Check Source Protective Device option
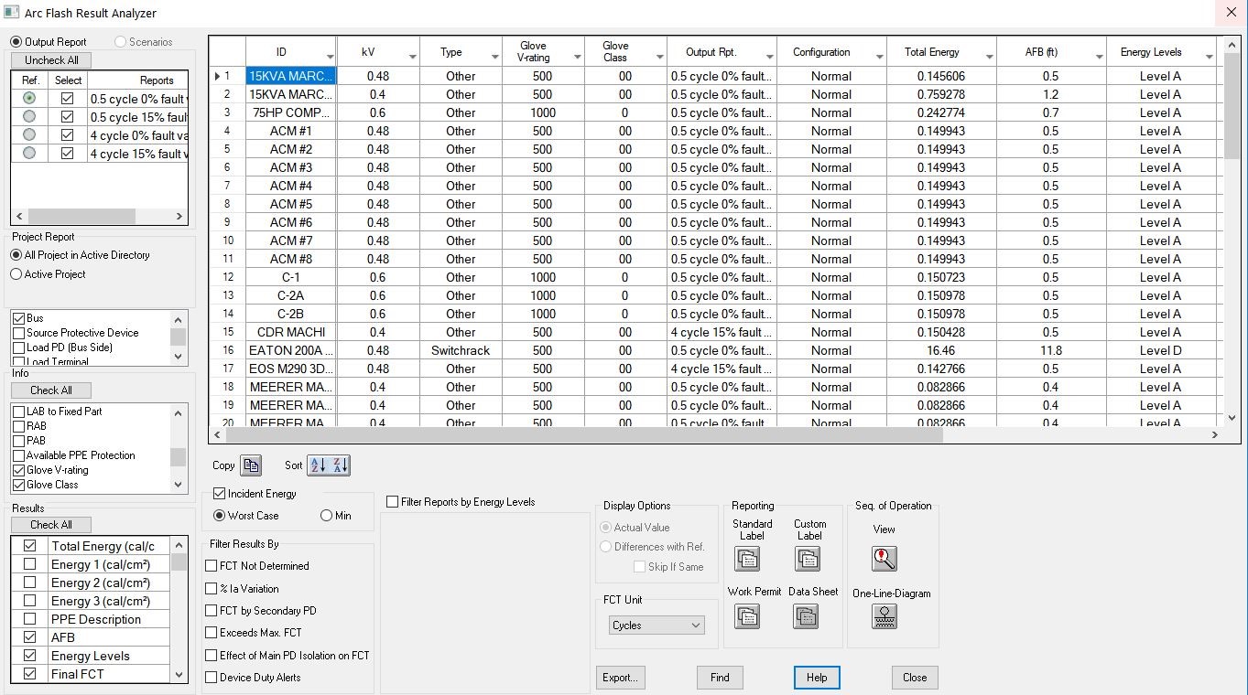Viewport: 1248px width, 695px height. [18, 333]
